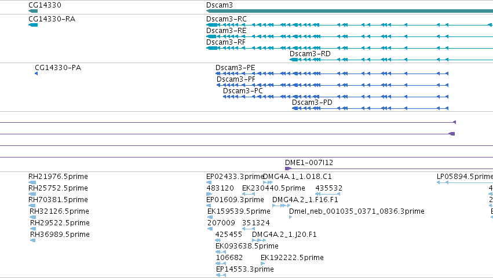Select the EK159539.5prime label
The height and width of the screenshot is (278, 493).
pyautogui.click(x=239, y=211)
